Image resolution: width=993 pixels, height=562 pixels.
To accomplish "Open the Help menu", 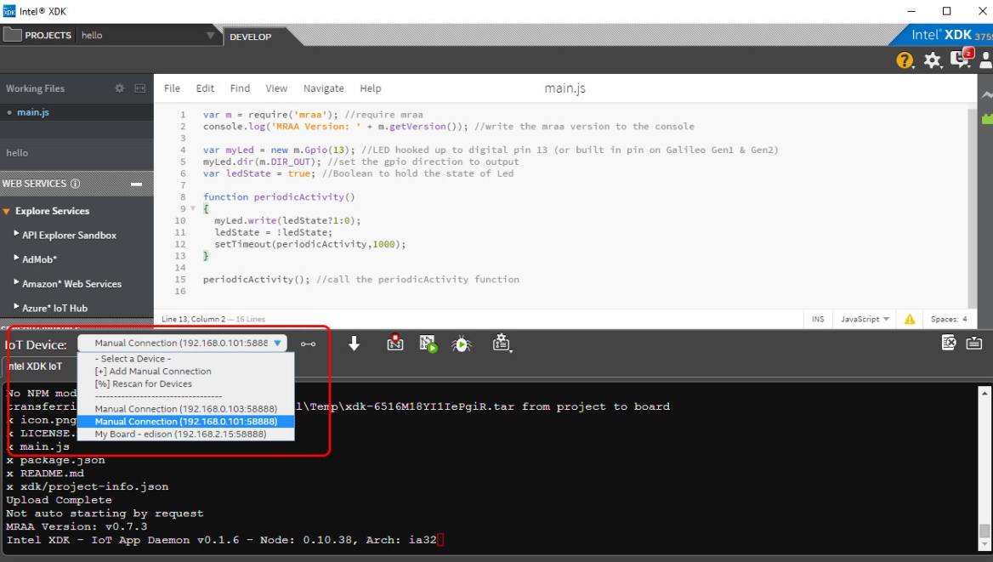I will (371, 88).
